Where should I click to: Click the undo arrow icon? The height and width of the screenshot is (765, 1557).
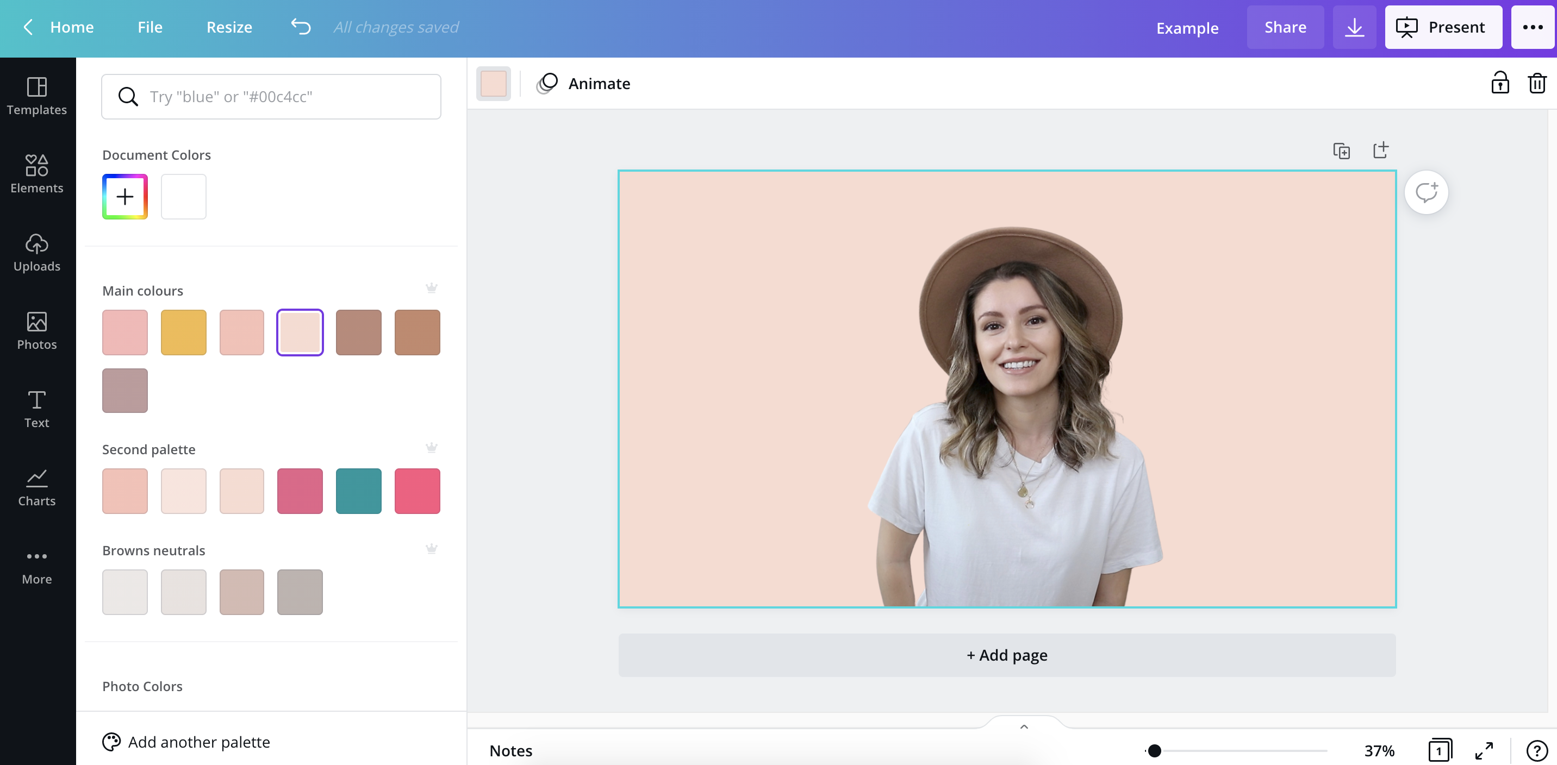coord(301,27)
